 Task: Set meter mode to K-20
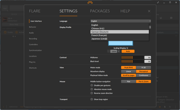tap(143, 68)
